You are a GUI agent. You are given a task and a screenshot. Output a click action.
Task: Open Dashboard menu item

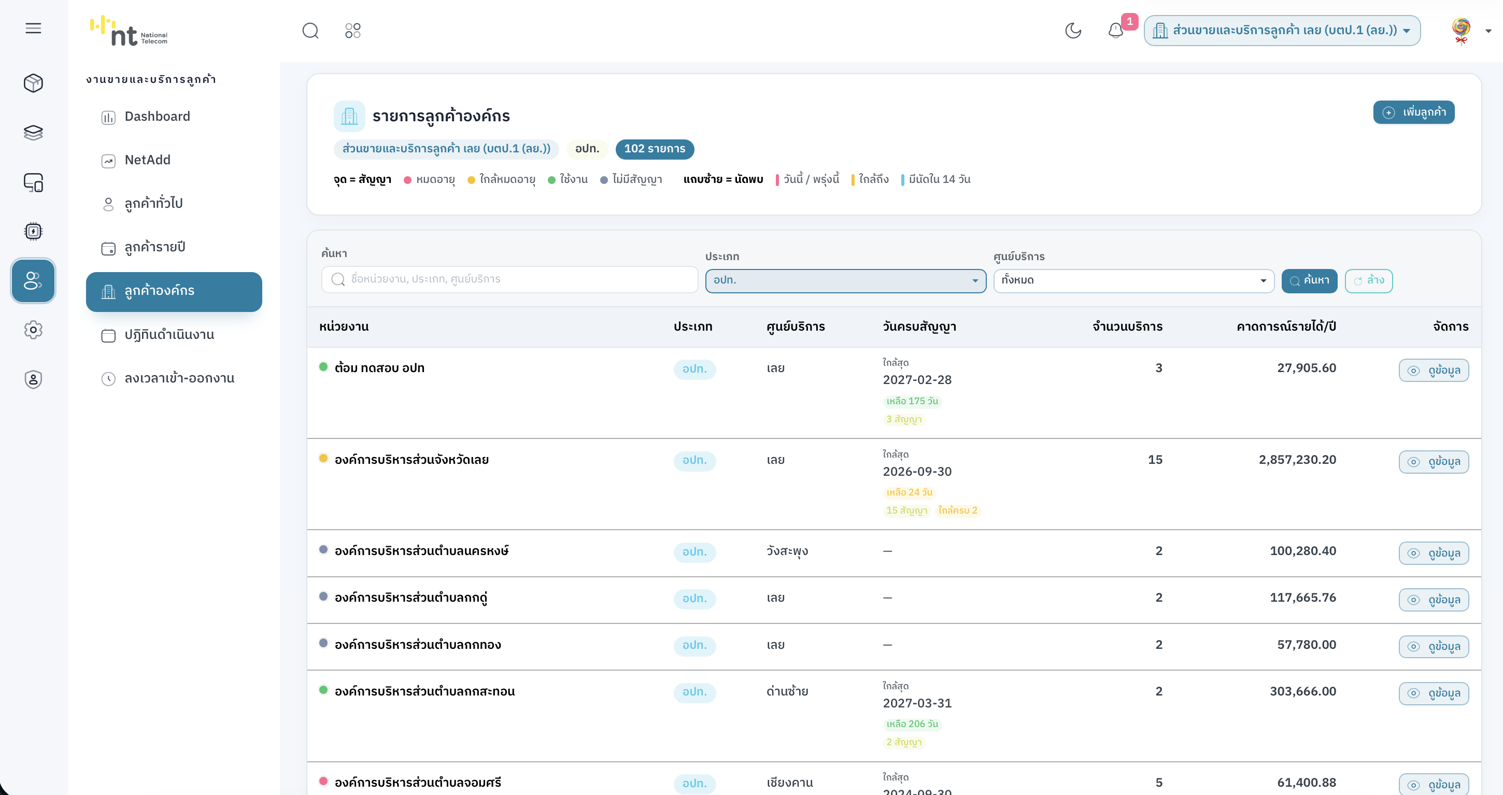tap(174, 117)
